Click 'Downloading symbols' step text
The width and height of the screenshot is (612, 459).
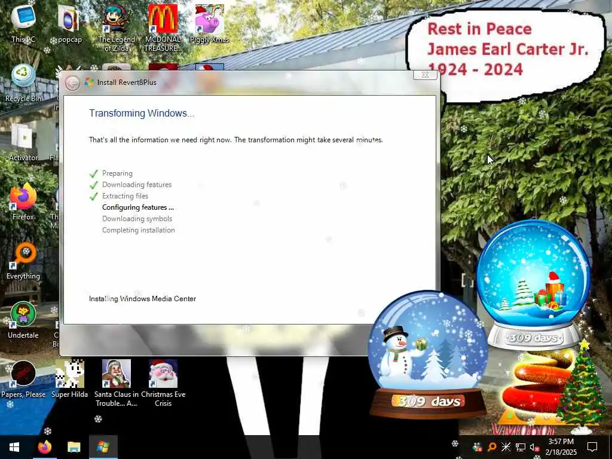click(137, 219)
